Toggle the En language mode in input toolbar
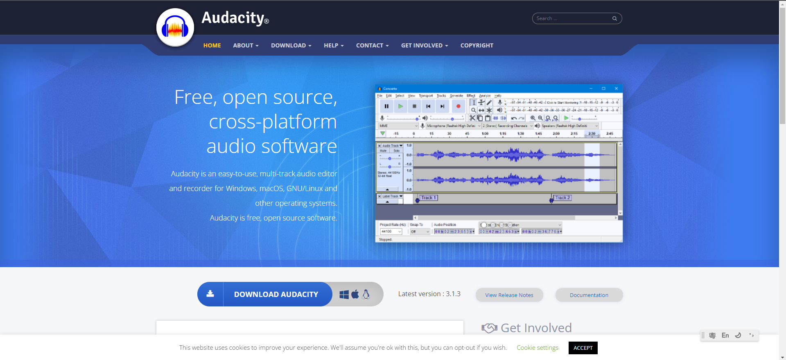Image resolution: width=786 pixels, height=360 pixels. (725, 335)
